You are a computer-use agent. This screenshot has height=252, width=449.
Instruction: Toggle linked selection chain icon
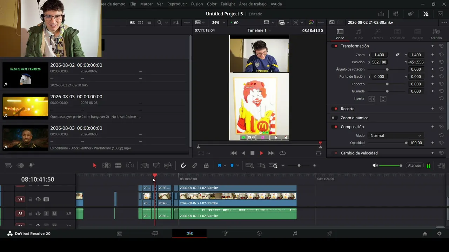[195, 166]
